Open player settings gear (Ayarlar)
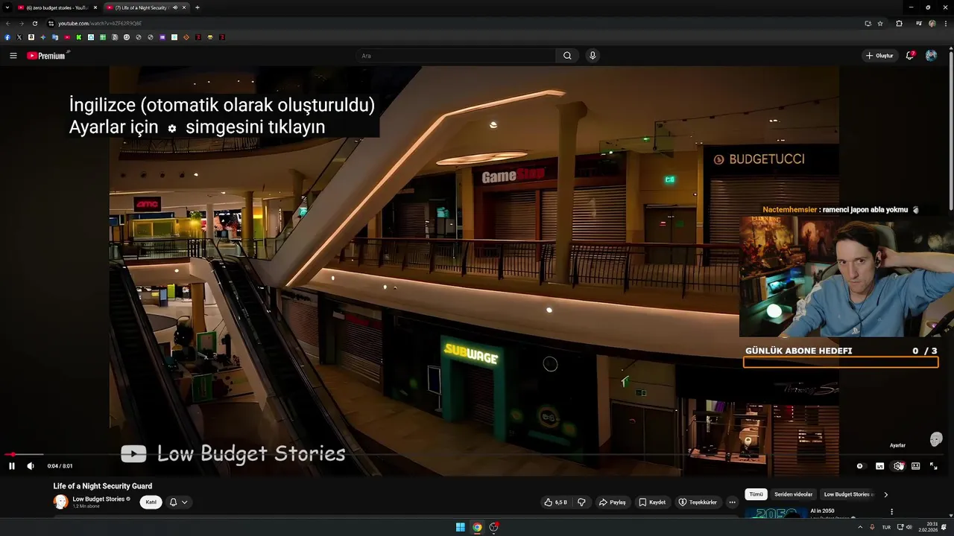The width and height of the screenshot is (954, 536). (x=898, y=466)
